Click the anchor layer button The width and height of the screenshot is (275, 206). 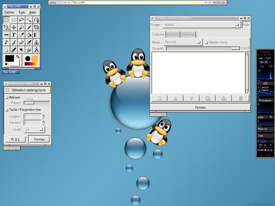(224, 98)
